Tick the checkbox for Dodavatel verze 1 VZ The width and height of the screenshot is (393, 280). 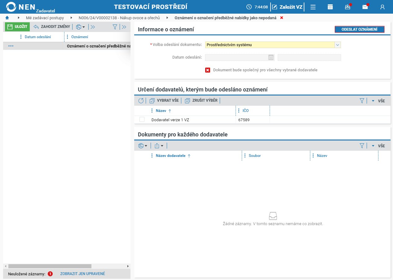tap(142, 119)
